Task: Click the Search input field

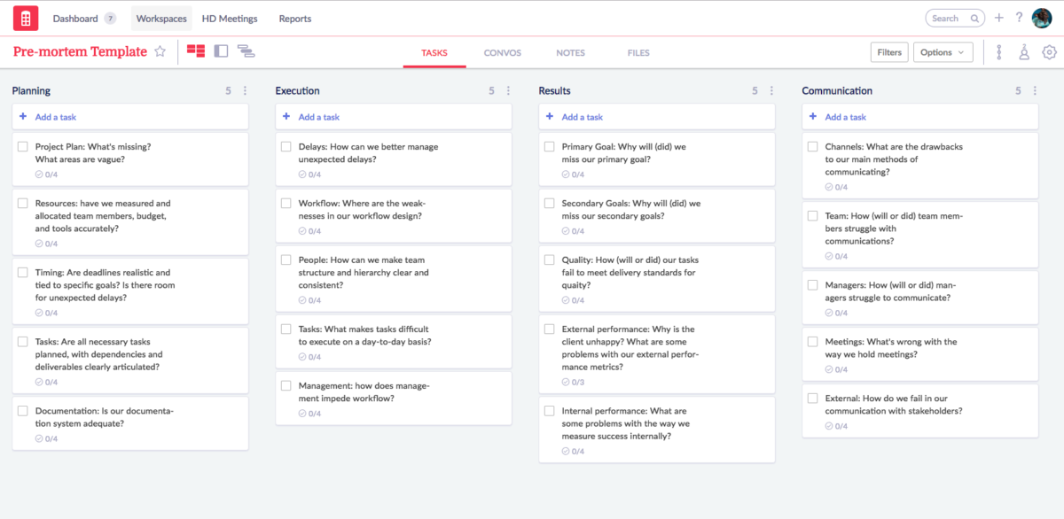Action: [951, 18]
